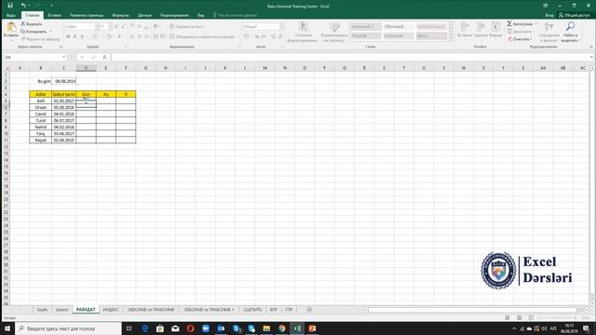Click the add new sheet plus icon
The width and height of the screenshot is (596, 335).
[309, 310]
